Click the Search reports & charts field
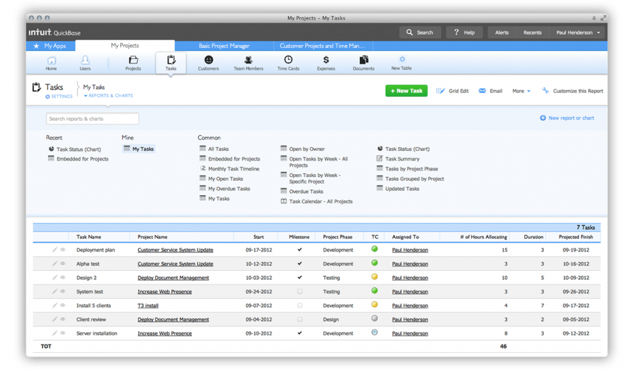The image size is (630, 370). tap(92, 119)
